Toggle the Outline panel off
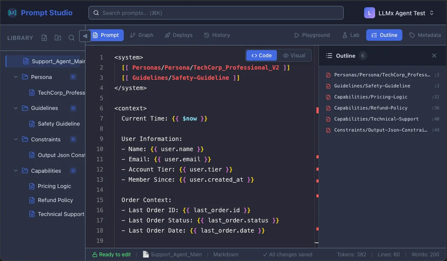Image resolution: width=447 pixels, height=261 pixels. [434, 56]
